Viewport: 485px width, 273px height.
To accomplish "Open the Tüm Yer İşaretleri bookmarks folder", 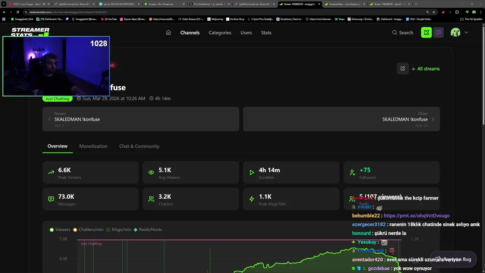I will [471, 19].
